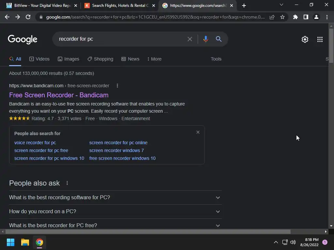Open Google quick settings gear
The width and height of the screenshot is (334, 250).
(305, 39)
